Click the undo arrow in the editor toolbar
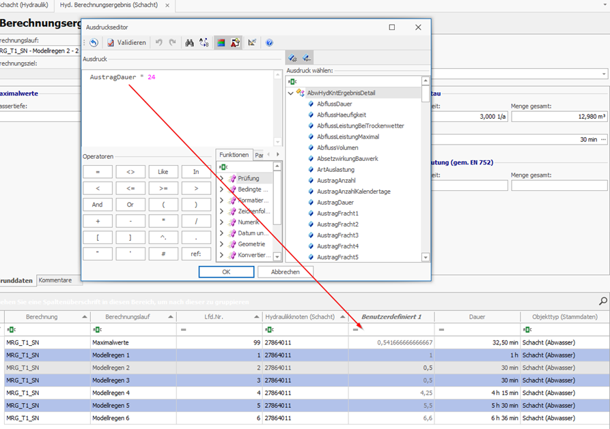This screenshot has height=429, width=610. (x=159, y=42)
